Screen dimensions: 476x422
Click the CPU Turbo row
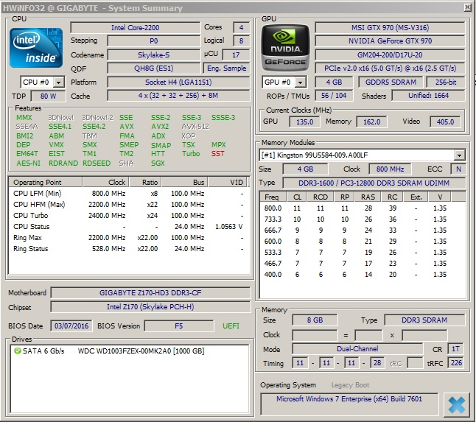pyautogui.click(x=128, y=216)
